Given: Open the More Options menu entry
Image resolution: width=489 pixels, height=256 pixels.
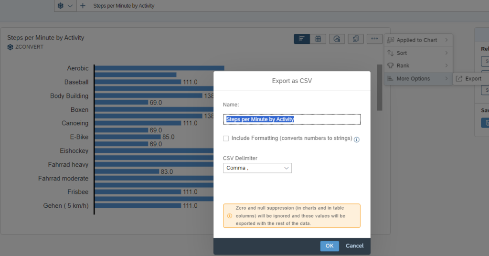Looking at the screenshot, I should click(x=418, y=79).
